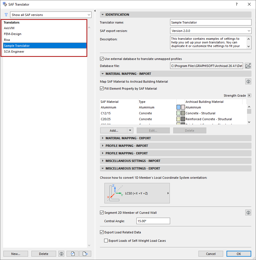Toggle Use external database checkbox

point(102,59)
